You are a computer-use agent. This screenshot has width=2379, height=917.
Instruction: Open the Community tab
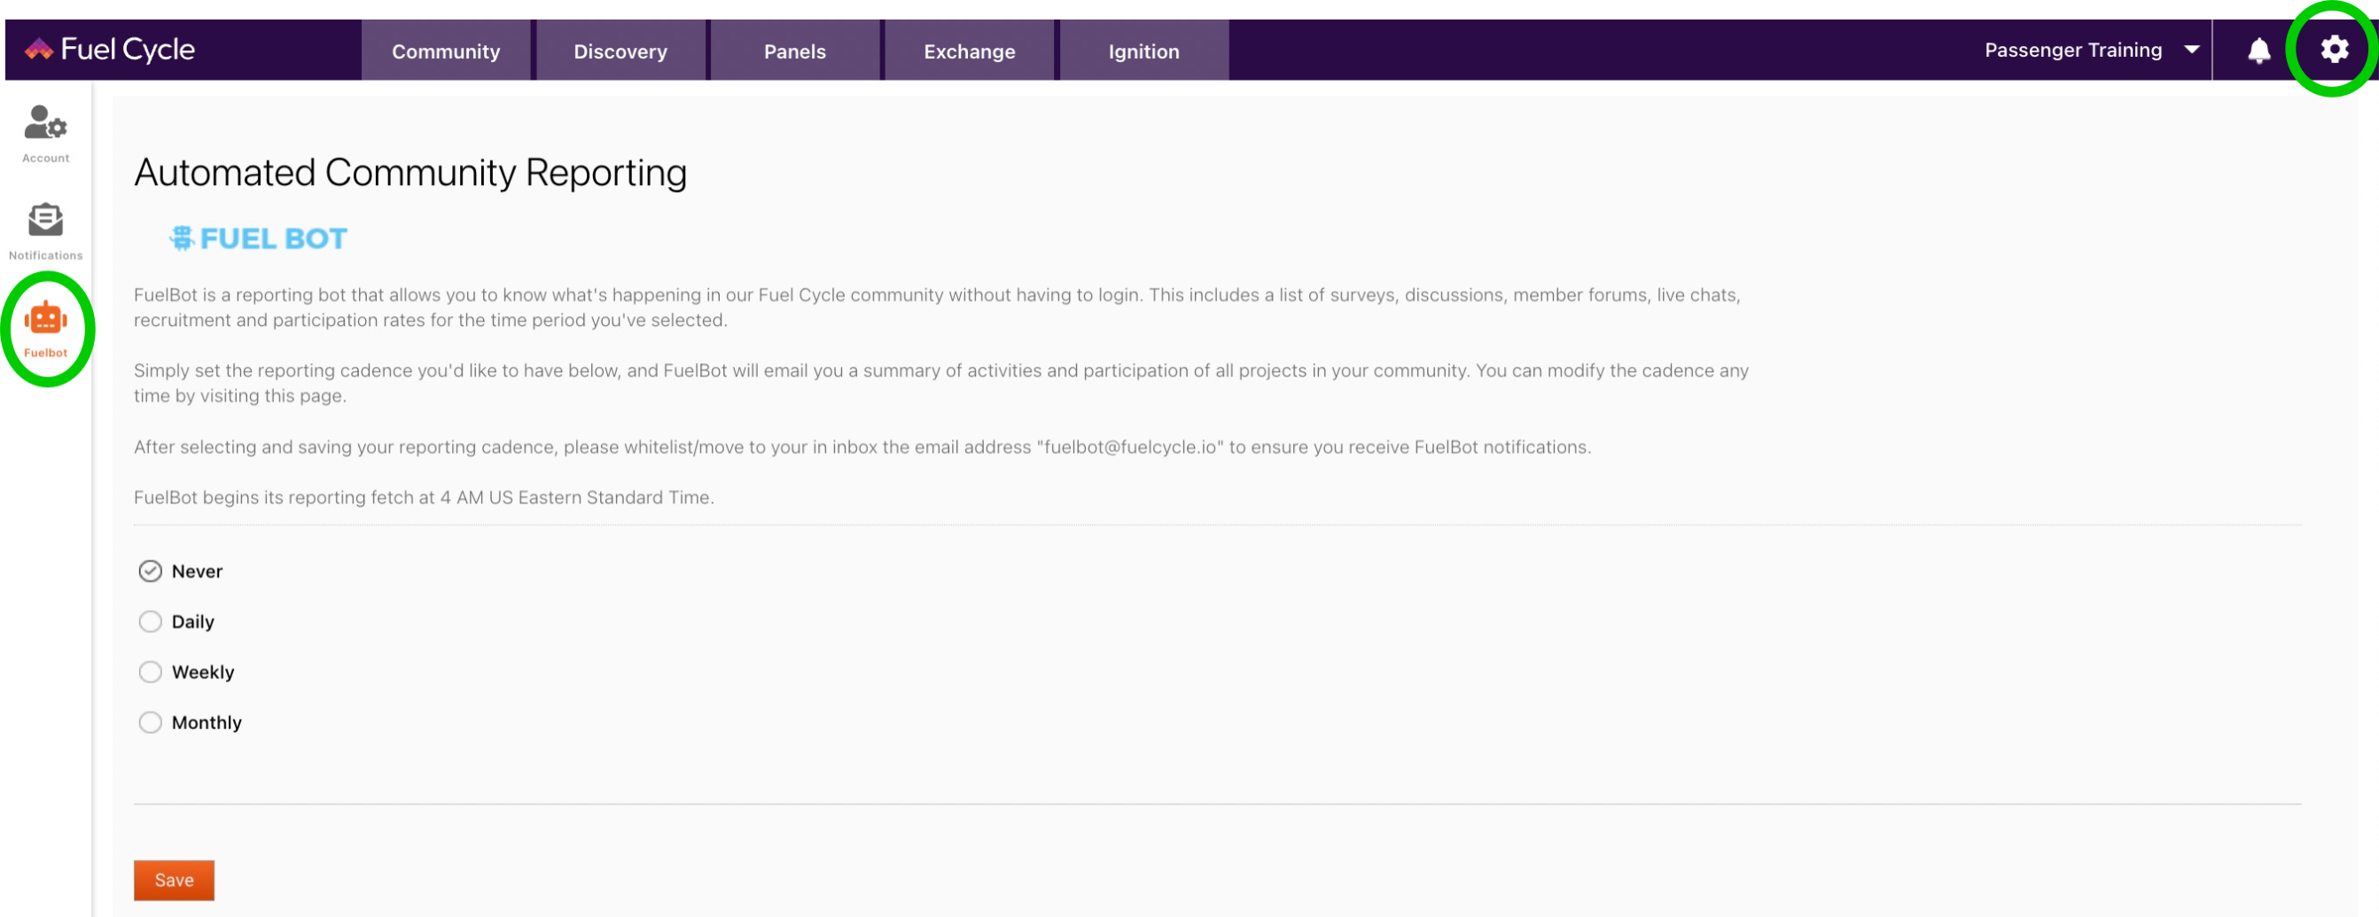pos(446,51)
